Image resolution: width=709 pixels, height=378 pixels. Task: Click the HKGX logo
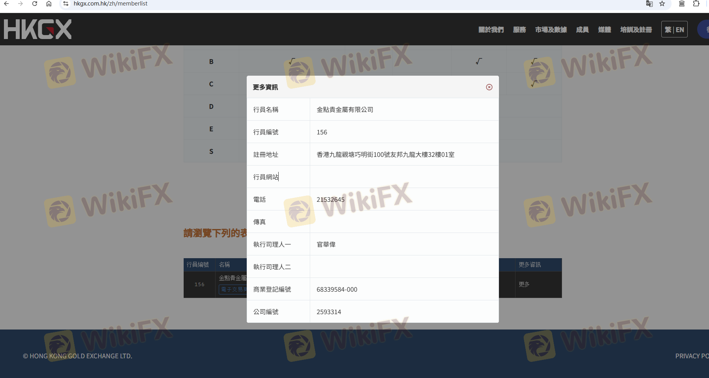tap(38, 29)
